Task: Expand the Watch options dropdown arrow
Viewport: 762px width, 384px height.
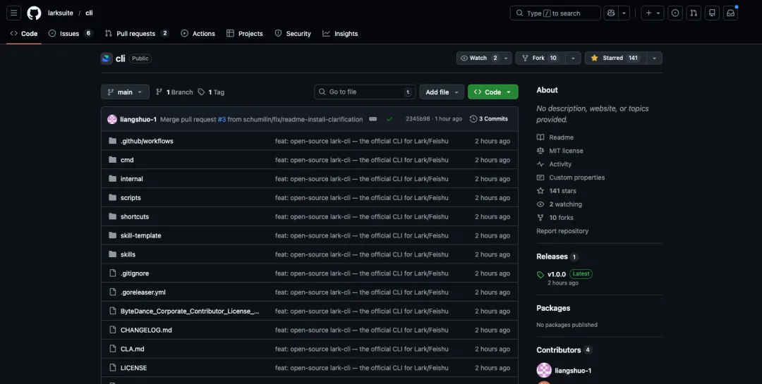Action: pos(506,58)
